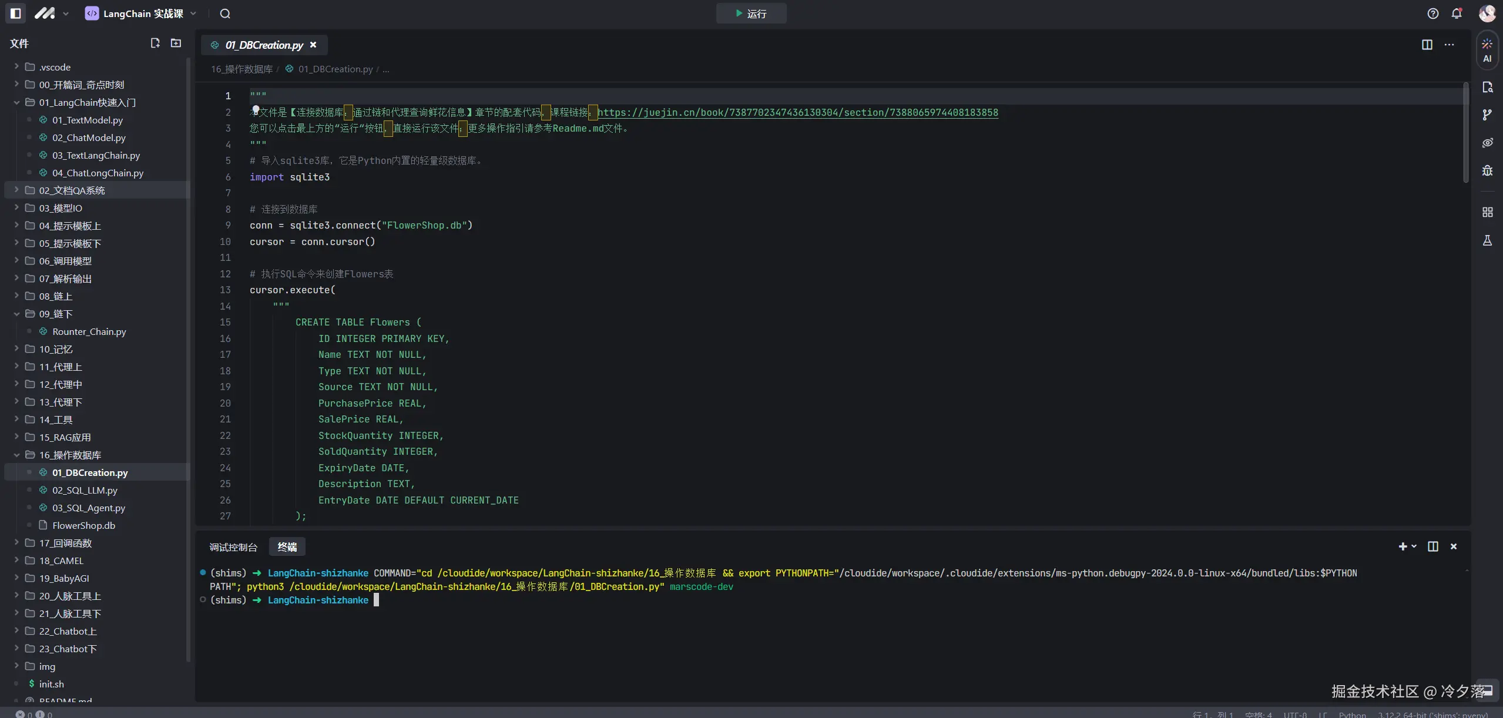Click the new folder icon in file panel
Screen dimensions: 1503x718
point(176,43)
